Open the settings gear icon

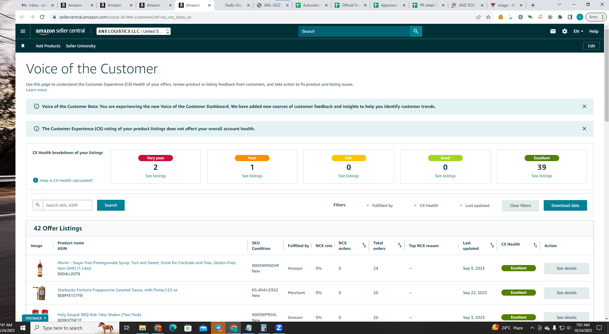[x=565, y=31]
